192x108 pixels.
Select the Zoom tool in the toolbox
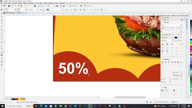(x=2, y=23)
